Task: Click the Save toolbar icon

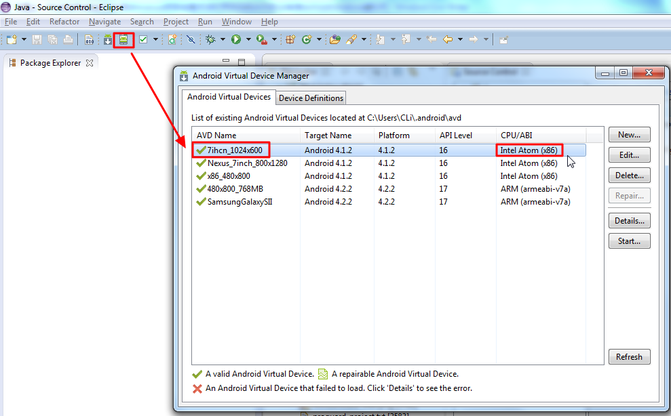Action: pos(37,40)
